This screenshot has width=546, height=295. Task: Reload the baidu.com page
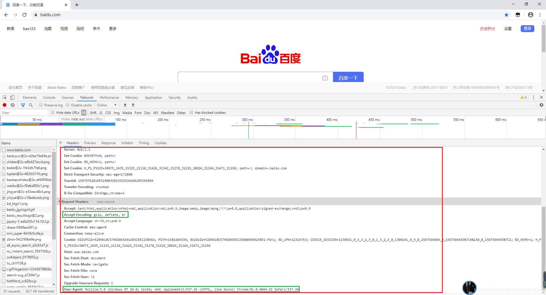24,15
